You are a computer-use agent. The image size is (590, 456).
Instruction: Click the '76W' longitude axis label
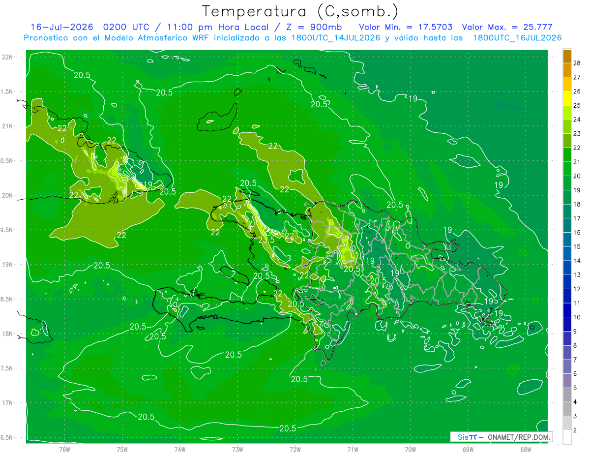coord(64,450)
